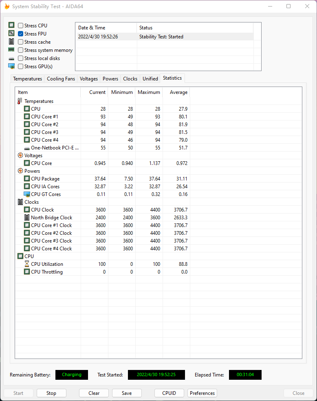Uncheck the Stress FPU checkbox
Image resolution: width=317 pixels, height=401 pixels.
(21, 34)
